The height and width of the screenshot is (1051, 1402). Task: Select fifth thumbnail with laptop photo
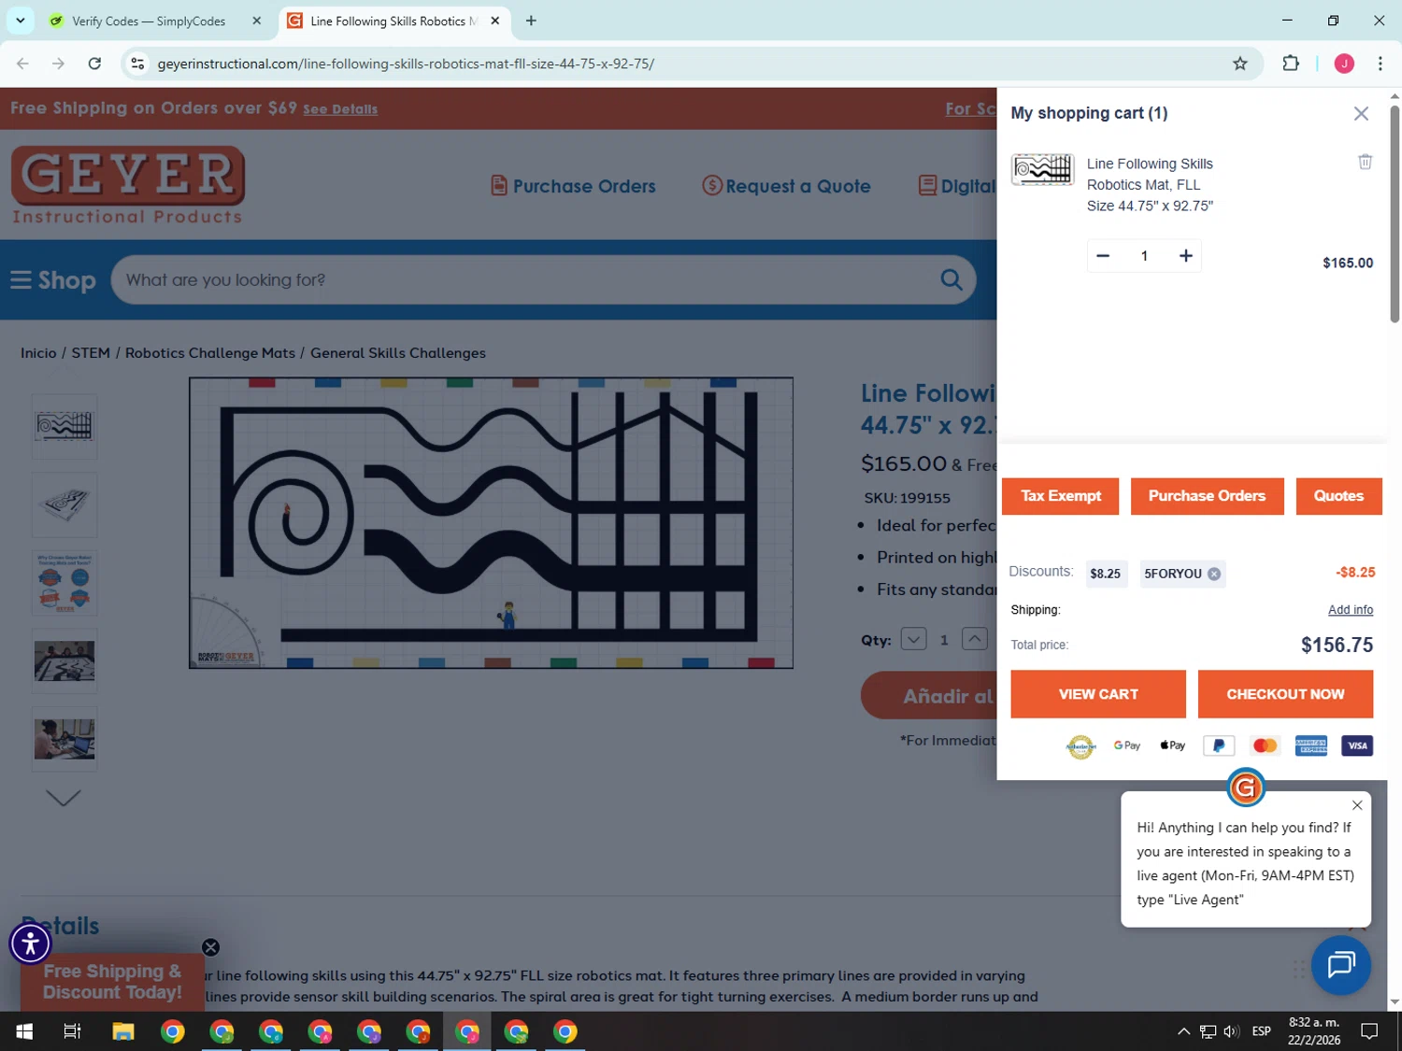(64, 740)
